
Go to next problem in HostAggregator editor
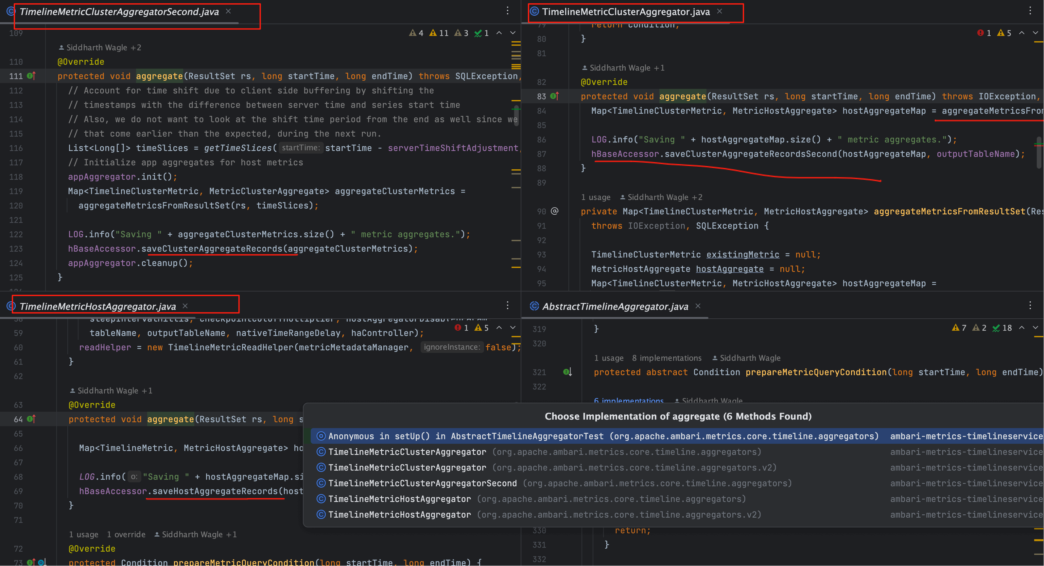tap(513, 327)
